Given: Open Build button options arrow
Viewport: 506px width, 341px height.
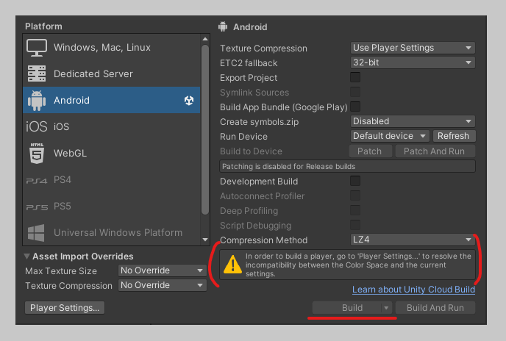Looking at the screenshot, I should [x=386, y=308].
